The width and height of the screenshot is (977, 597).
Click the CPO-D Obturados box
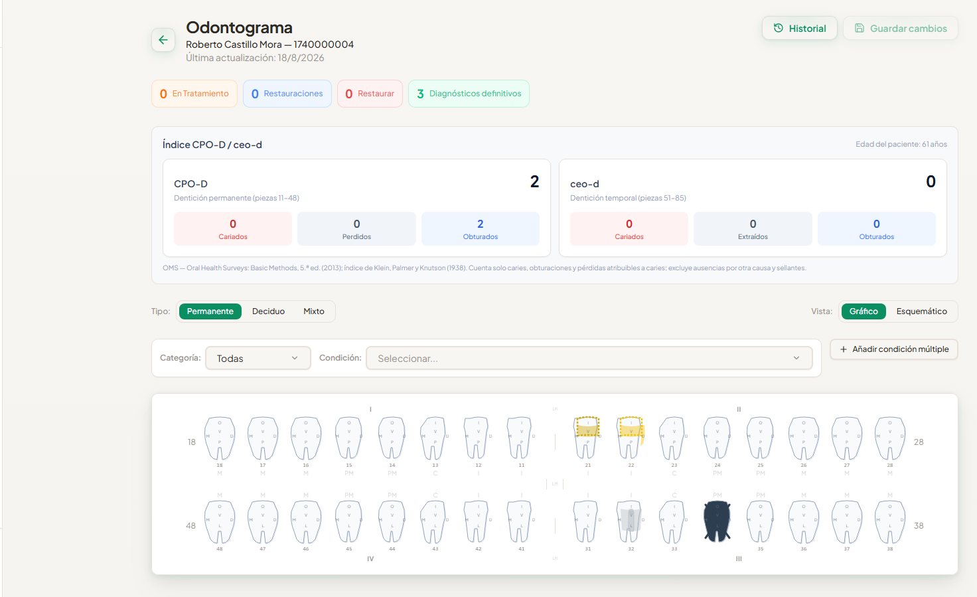point(481,229)
